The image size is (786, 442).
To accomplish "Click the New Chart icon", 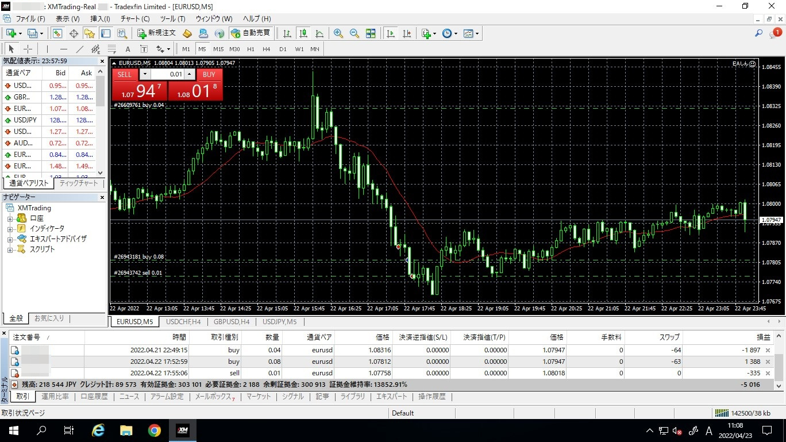I will pyautogui.click(x=11, y=33).
